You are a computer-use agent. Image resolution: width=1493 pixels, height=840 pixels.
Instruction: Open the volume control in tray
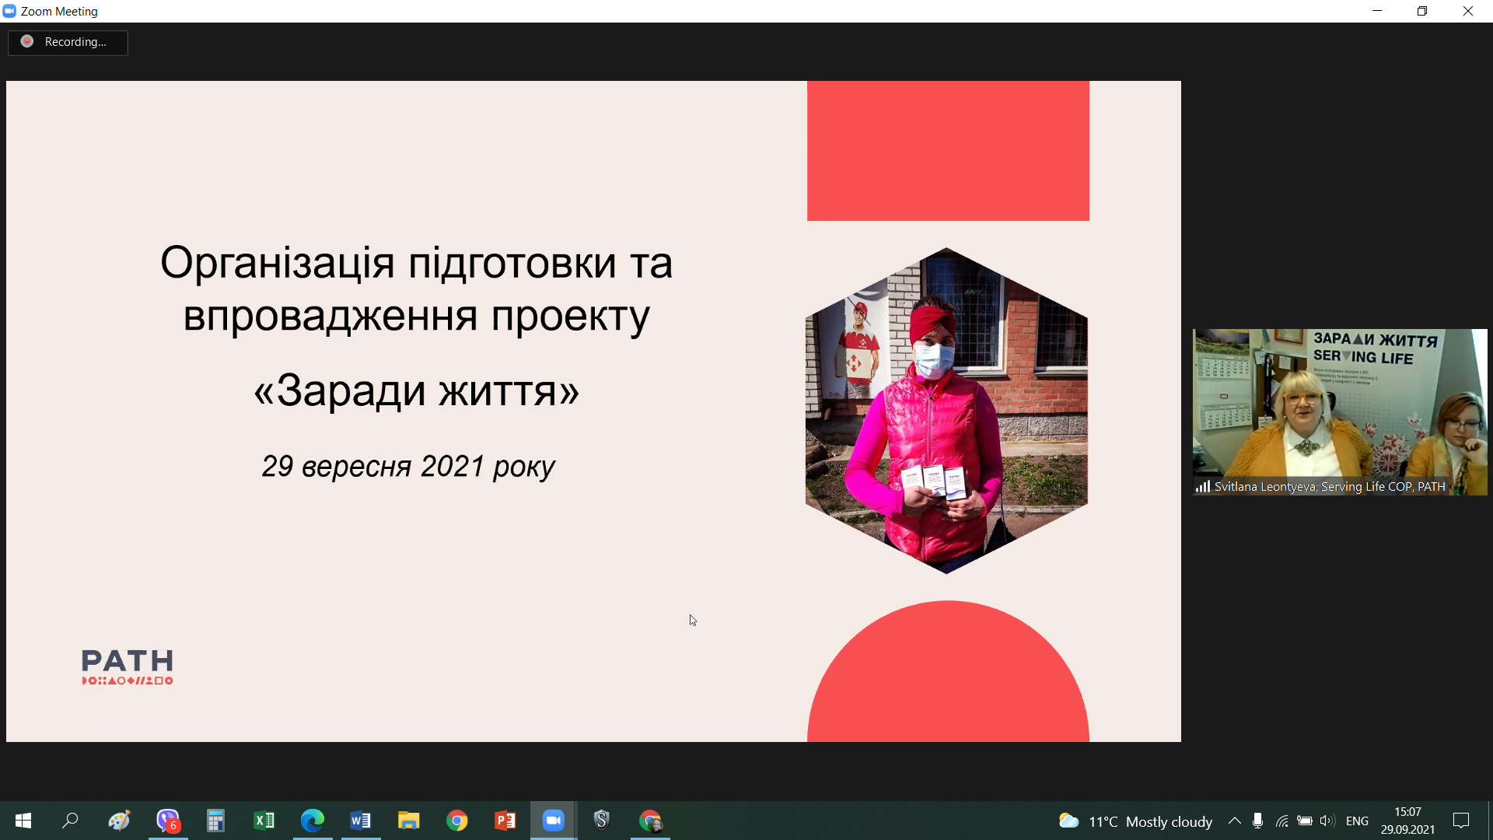tap(1327, 821)
